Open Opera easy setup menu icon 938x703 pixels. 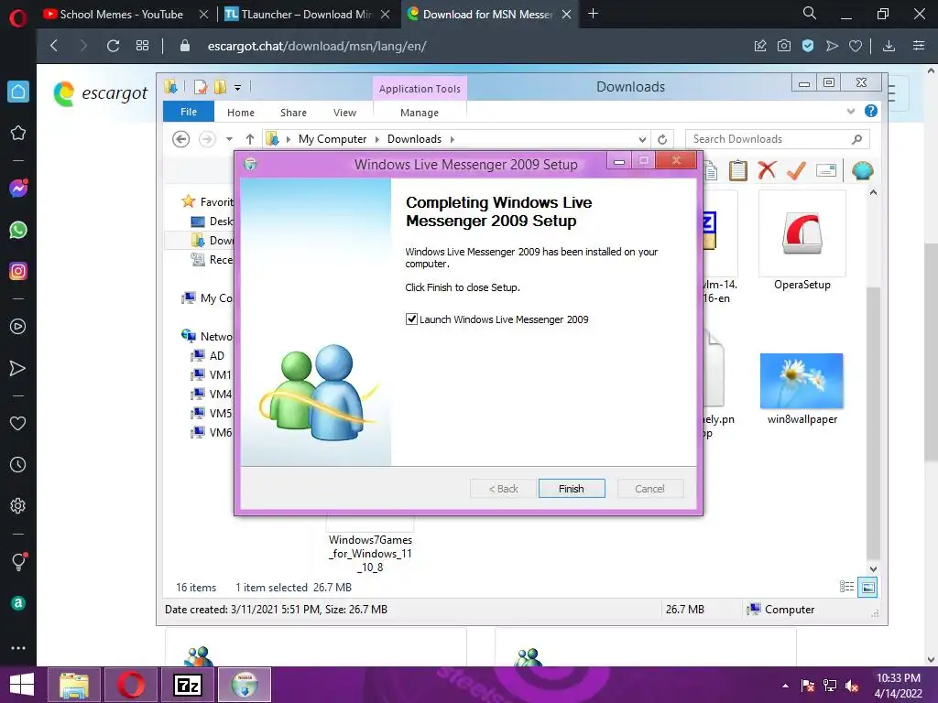click(x=919, y=46)
